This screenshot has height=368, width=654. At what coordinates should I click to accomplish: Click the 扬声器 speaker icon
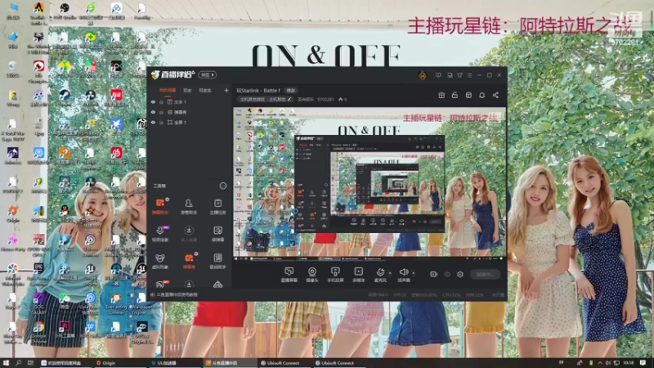point(403,274)
